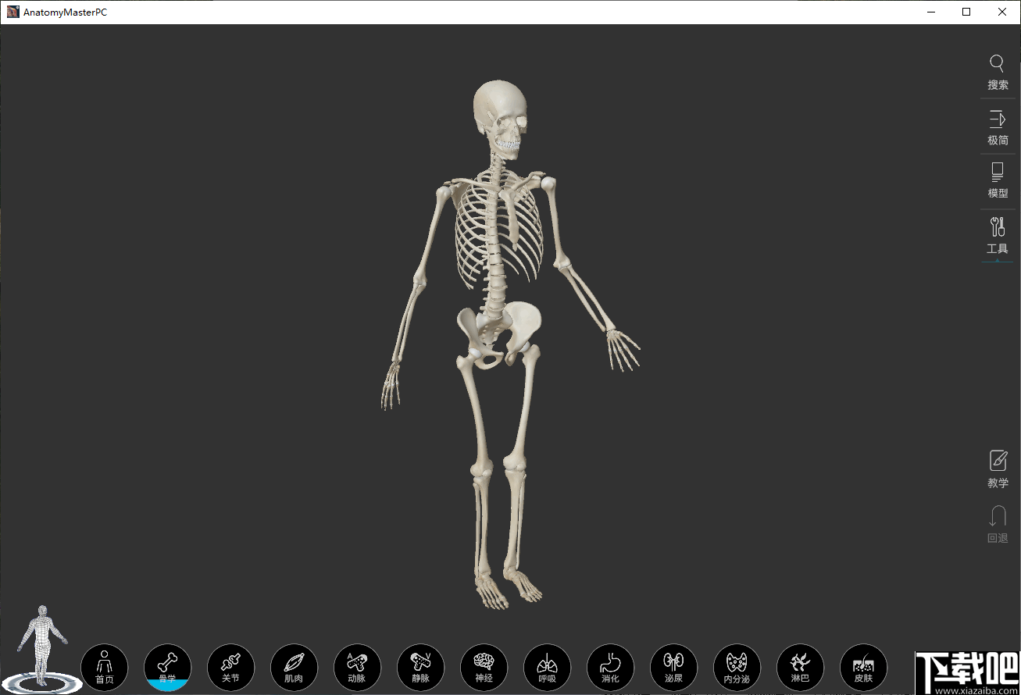Viewport: 1021px width, 695px height.
Task: Select the 内分泌 endocrine system icon
Action: point(737,667)
